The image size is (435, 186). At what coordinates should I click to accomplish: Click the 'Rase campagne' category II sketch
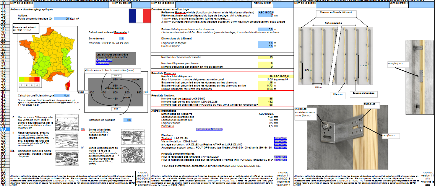pyautogui.click(x=67, y=140)
